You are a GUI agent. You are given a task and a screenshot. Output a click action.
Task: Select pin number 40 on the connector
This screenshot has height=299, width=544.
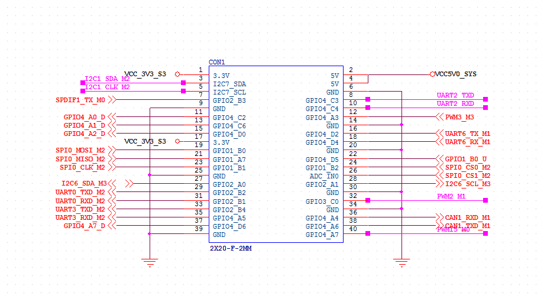(353, 229)
